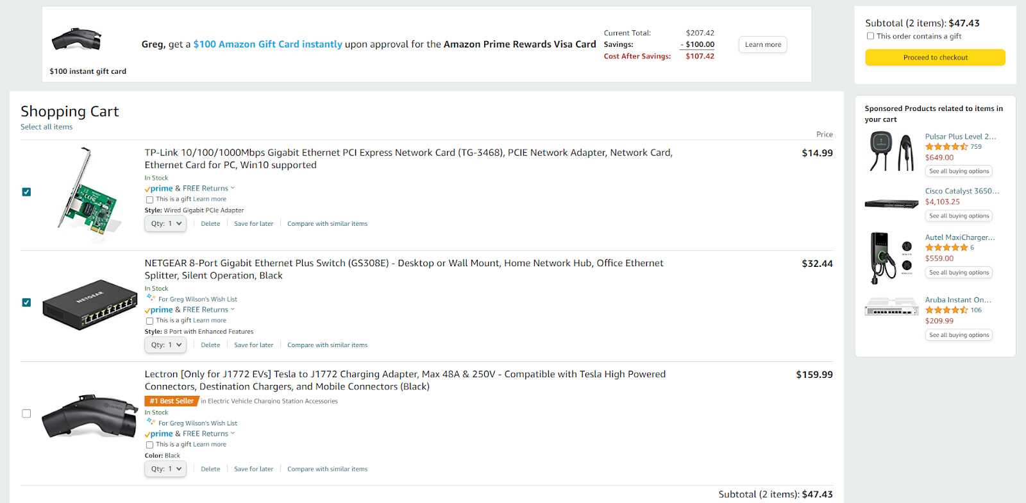This screenshot has width=1026, height=503.
Task: Click Learn more beside Lectron gift option
Action: pyautogui.click(x=210, y=445)
